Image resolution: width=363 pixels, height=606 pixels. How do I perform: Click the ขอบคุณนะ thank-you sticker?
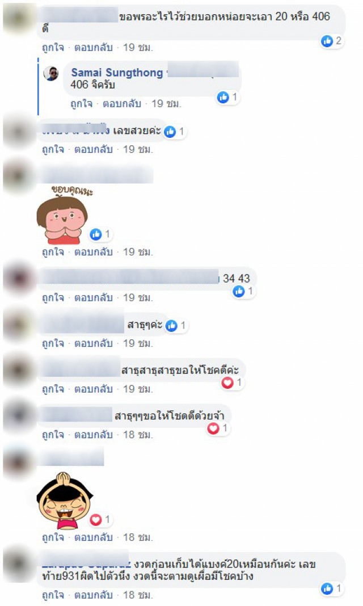63,215
